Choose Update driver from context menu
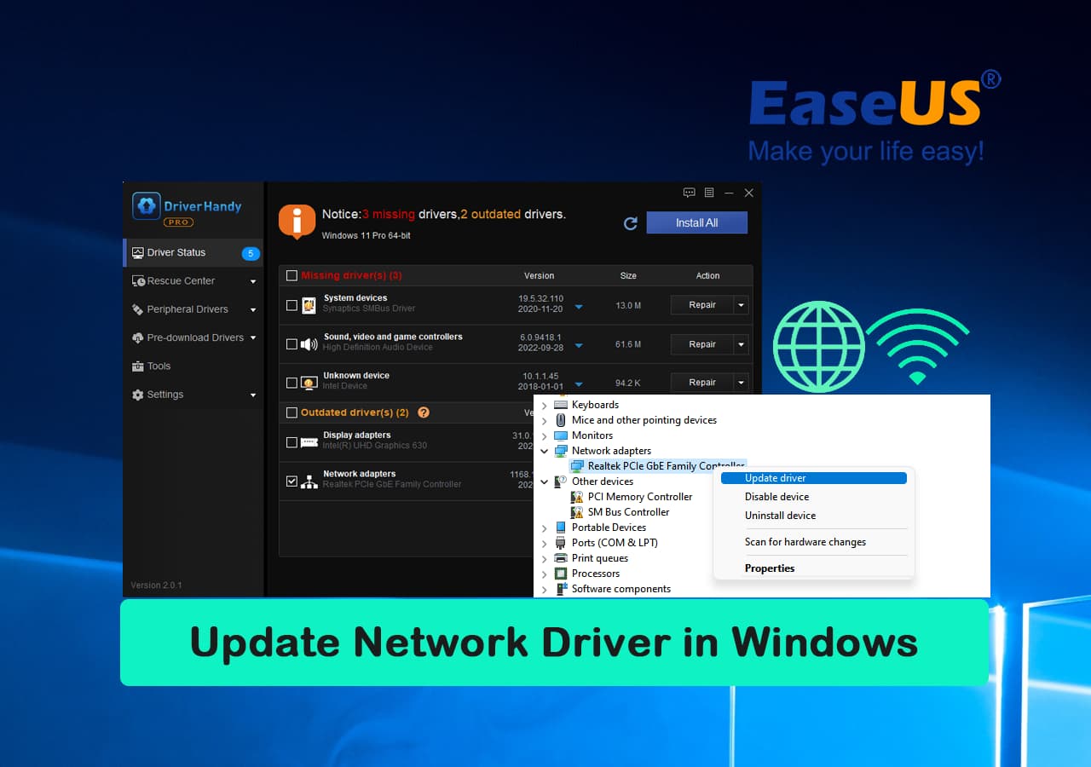This screenshot has height=767, width=1091. 814,478
